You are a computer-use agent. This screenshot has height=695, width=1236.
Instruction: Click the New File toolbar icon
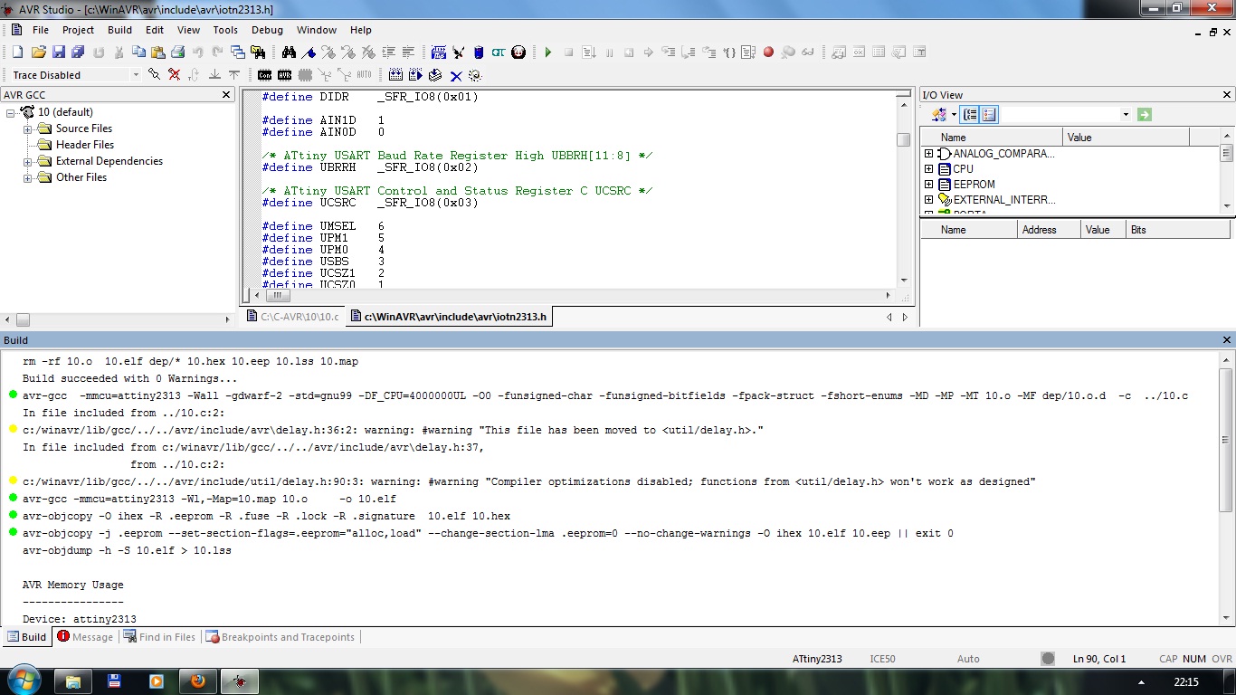pos(17,52)
